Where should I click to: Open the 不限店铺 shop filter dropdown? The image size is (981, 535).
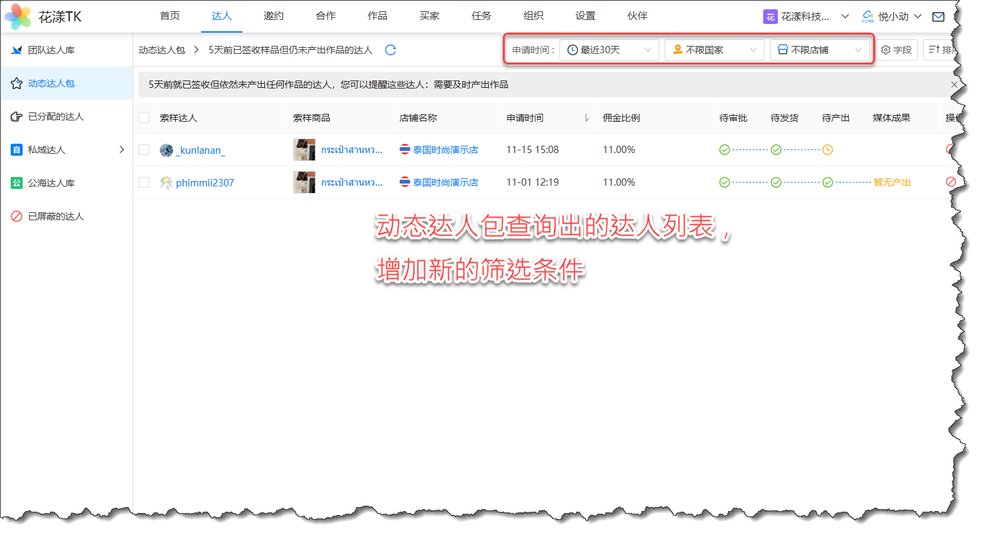(819, 50)
